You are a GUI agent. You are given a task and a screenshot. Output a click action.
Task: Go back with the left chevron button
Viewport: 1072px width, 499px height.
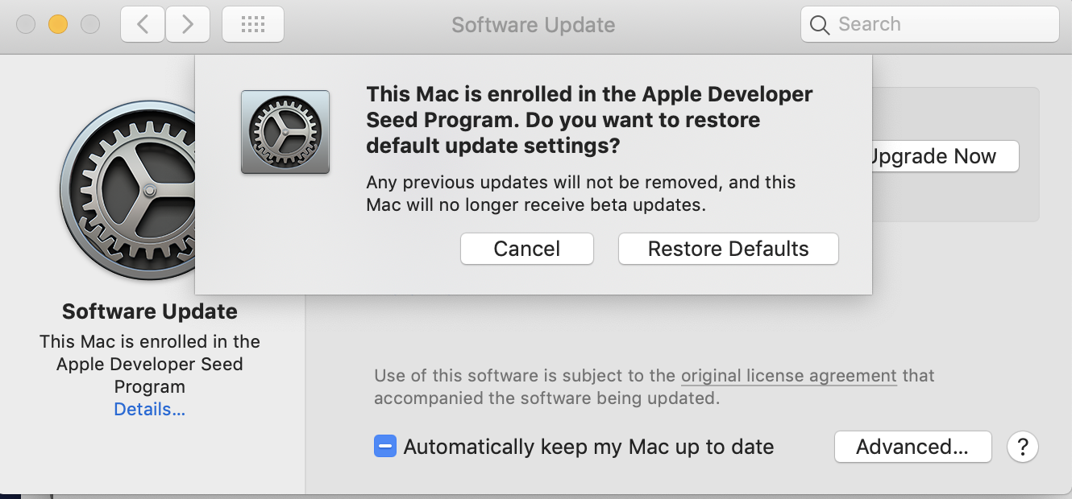click(x=143, y=24)
